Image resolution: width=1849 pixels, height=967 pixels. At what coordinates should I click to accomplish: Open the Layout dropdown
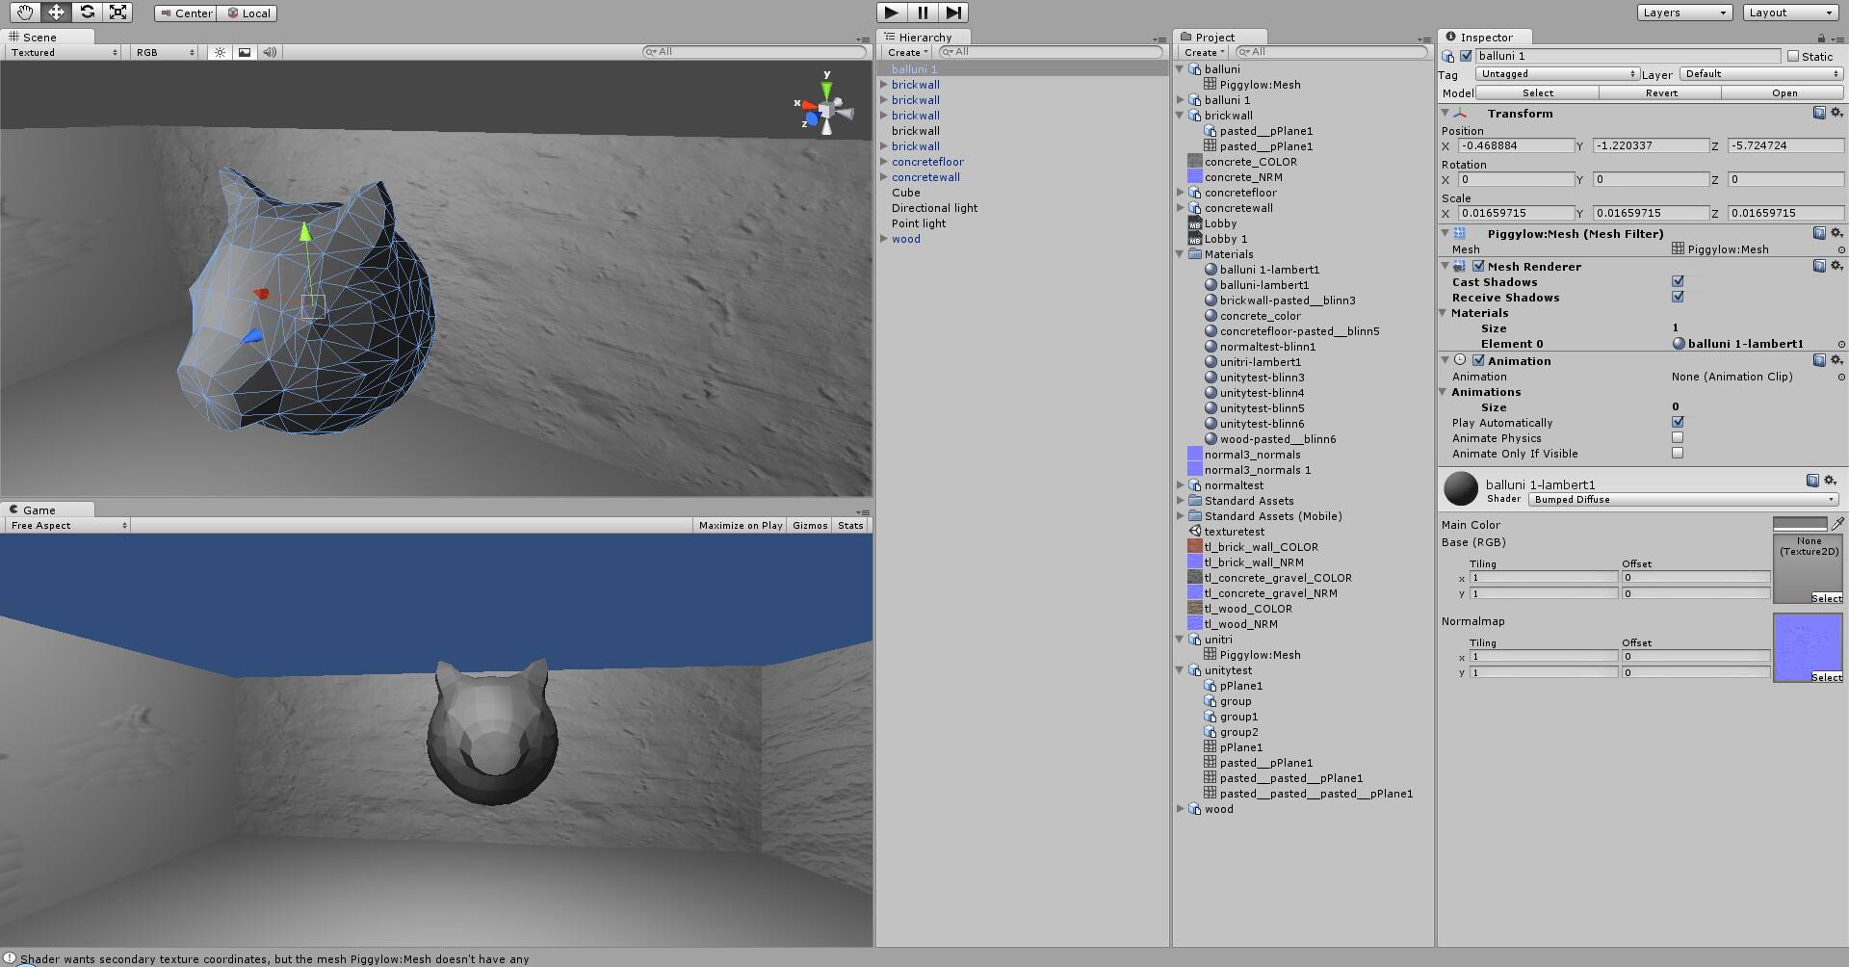point(1789,13)
